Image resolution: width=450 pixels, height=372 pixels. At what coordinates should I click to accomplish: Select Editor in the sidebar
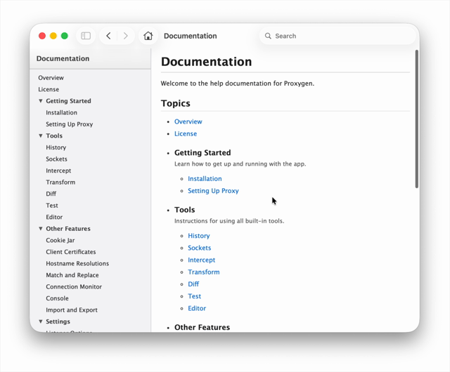click(54, 217)
